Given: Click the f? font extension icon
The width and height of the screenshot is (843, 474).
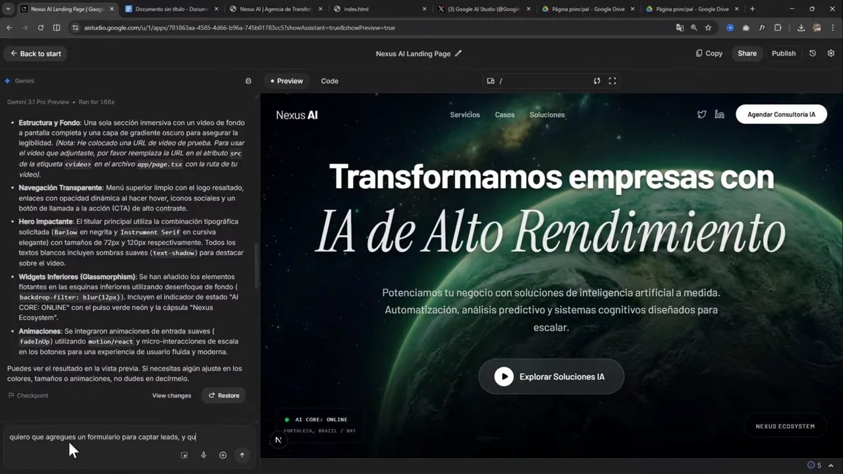Looking at the screenshot, I should 762,28.
